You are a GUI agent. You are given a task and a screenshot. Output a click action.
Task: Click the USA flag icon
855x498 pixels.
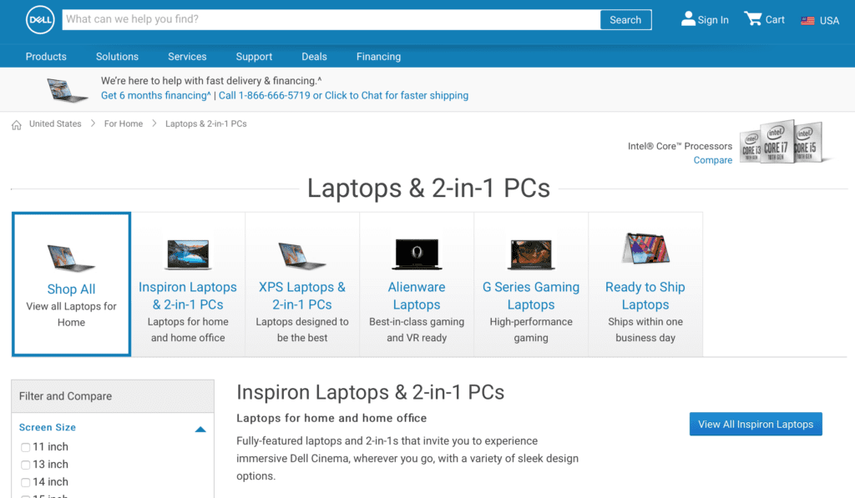[807, 21]
